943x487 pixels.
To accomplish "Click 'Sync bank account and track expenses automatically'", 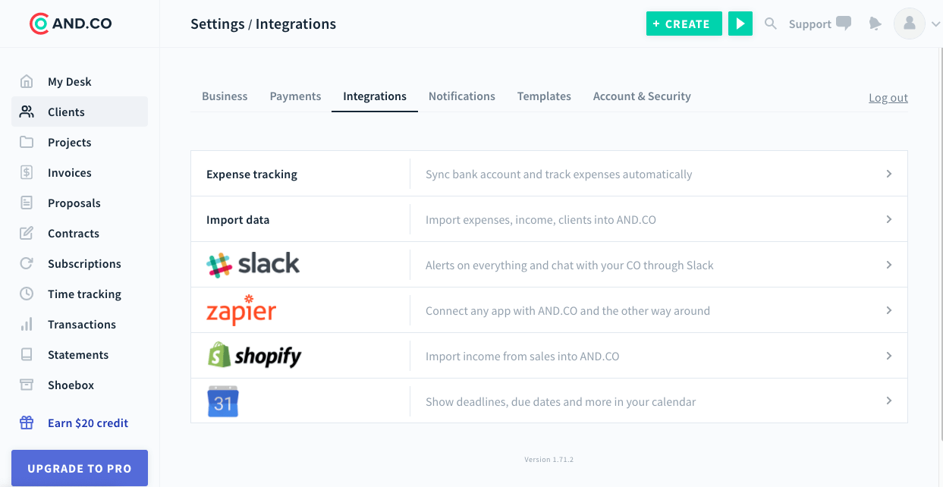I will coord(558,174).
